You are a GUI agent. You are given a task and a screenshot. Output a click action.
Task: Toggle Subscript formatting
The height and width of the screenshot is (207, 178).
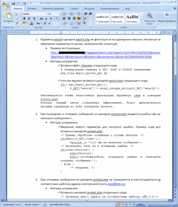click(x=46, y=18)
